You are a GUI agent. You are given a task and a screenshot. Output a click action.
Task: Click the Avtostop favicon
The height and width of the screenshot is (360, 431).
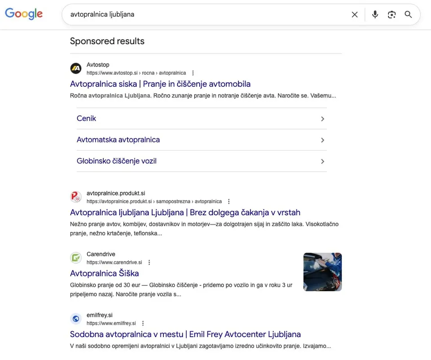(76, 68)
